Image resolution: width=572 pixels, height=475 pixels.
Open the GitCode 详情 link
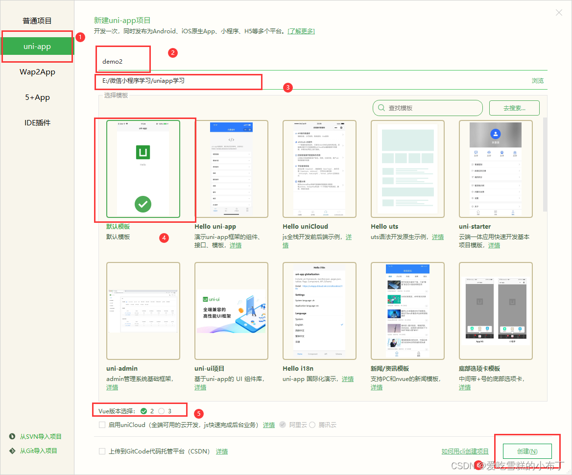[x=222, y=451]
